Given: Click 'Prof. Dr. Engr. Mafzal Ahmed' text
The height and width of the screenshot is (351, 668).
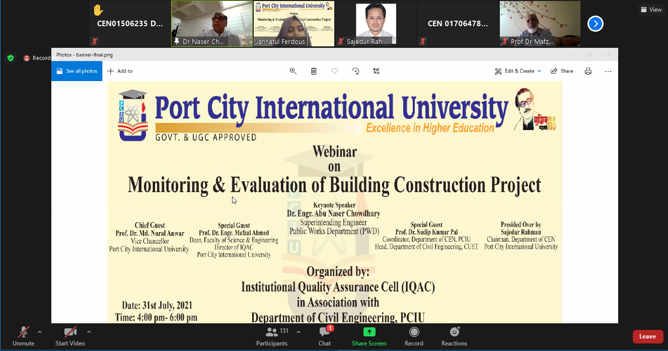Looking at the screenshot, I should pos(234,233).
